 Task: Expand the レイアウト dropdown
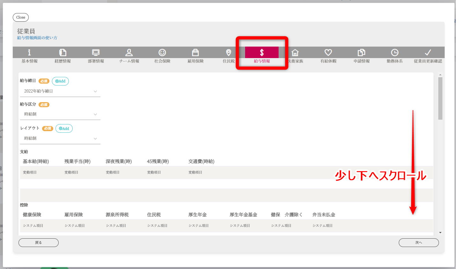pyautogui.click(x=60, y=138)
